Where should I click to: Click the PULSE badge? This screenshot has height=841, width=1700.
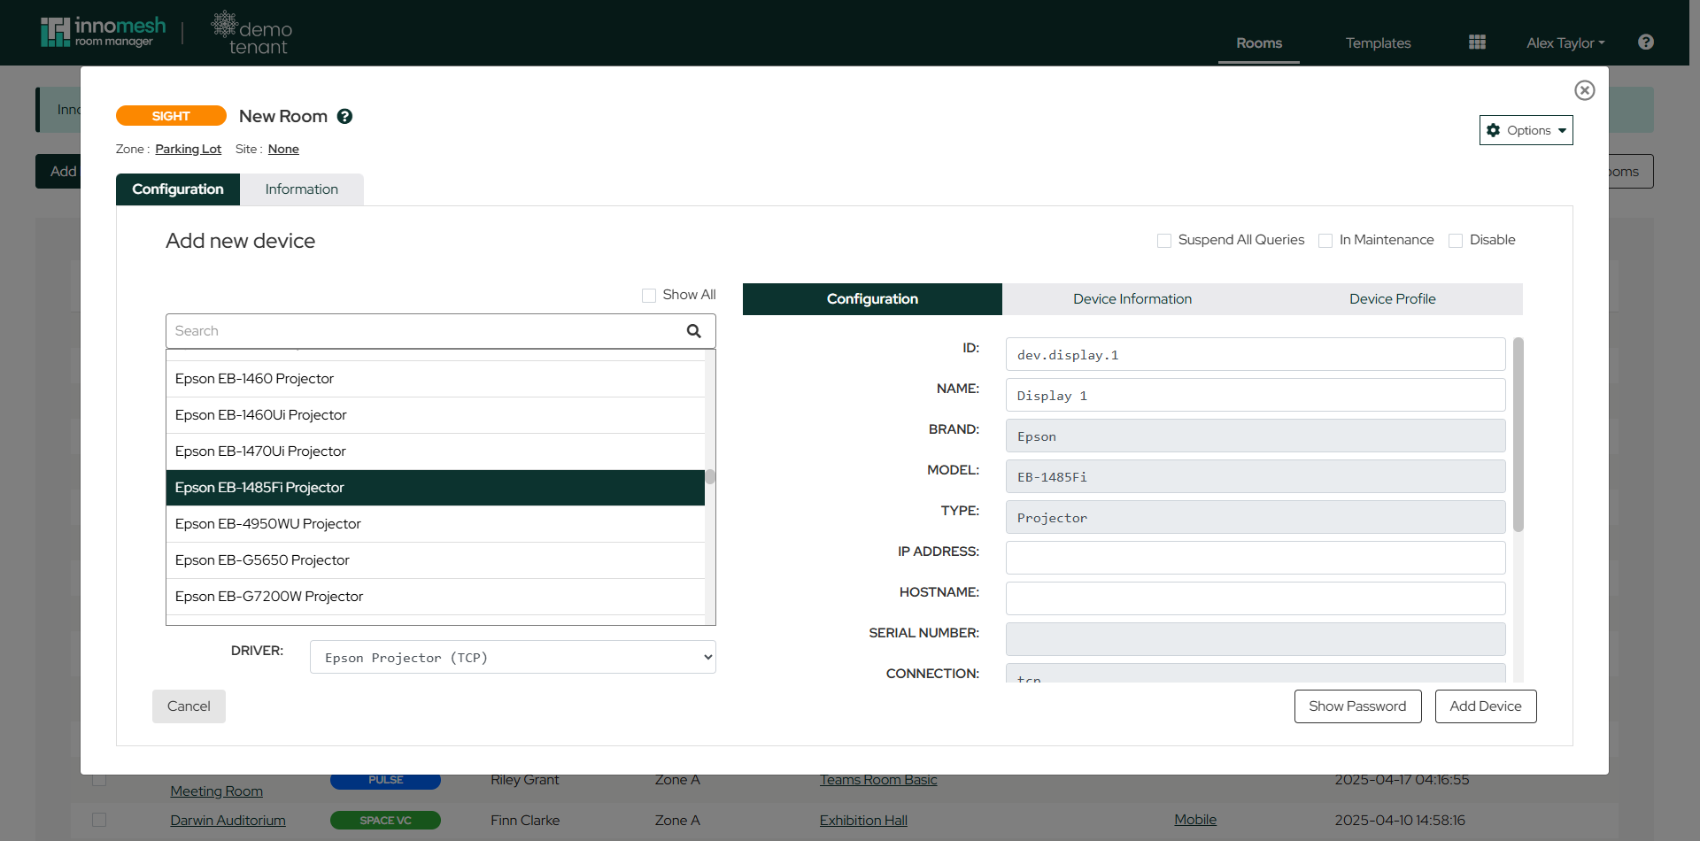(385, 780)
